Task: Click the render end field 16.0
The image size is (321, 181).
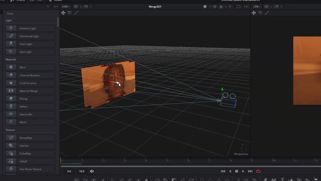Action: [82, 171]
